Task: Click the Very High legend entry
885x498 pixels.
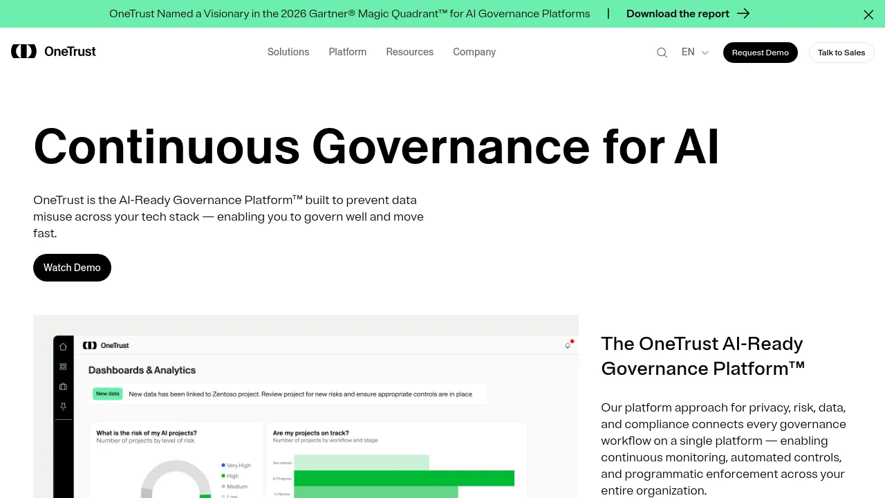Action: [x=236, y=465]
